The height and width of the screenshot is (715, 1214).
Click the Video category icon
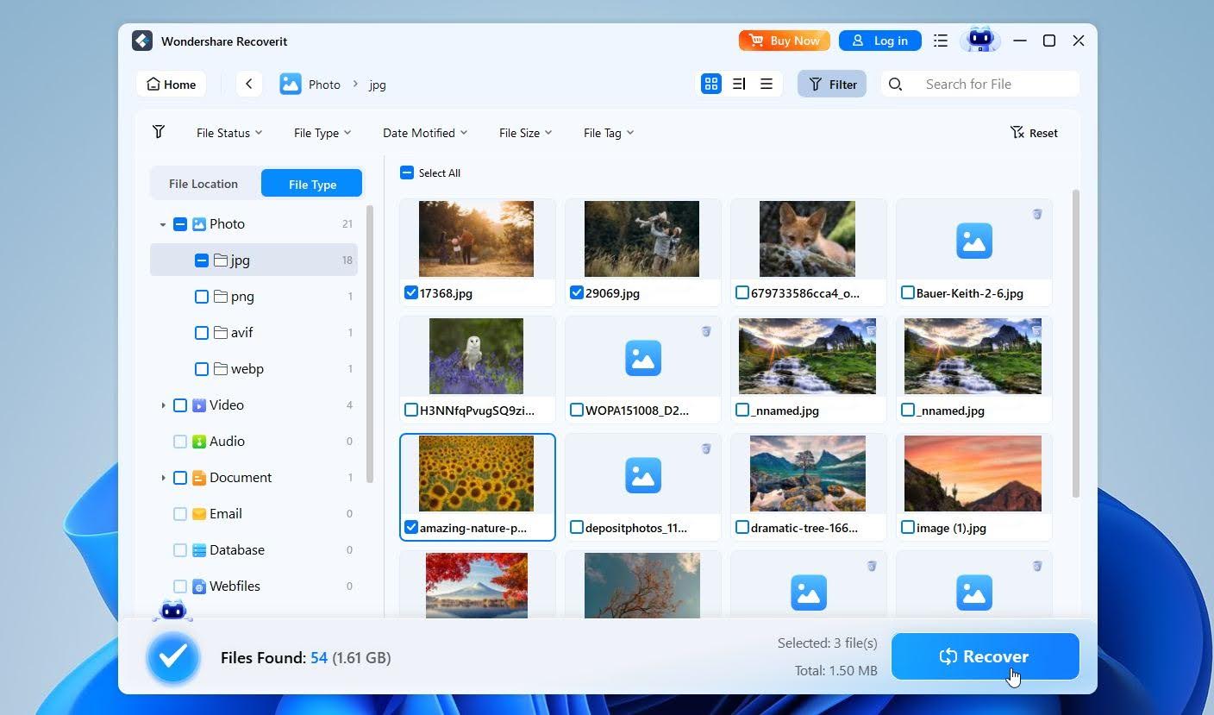click(x=199, y=405)
